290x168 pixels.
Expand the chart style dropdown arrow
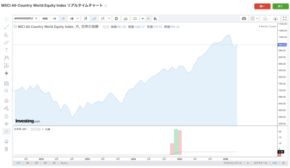click(x=109, y=18)
